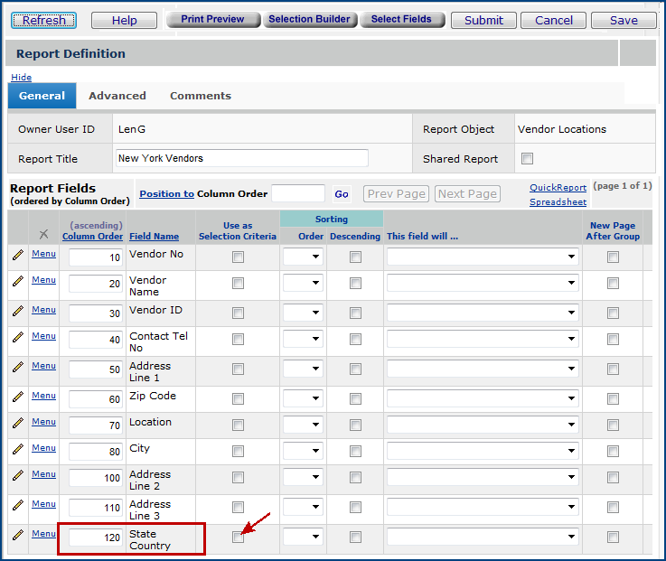The height and width of the screenshot is (561, 666).
Task: Switch to the Advanced tab
Action: 117,96
